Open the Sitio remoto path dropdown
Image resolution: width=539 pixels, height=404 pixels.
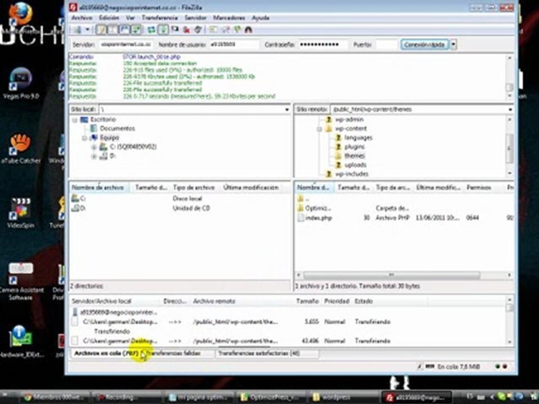(x=510, y=109)
